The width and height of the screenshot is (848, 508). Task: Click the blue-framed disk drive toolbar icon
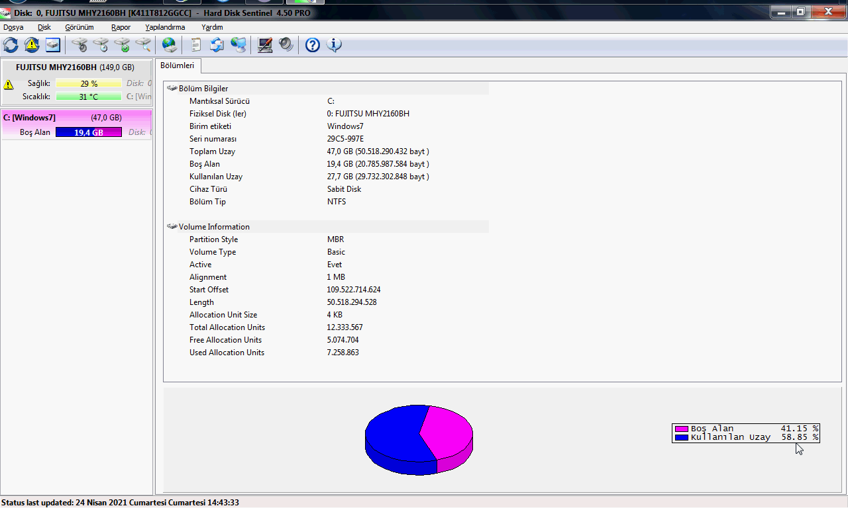pyautogui.click(x=53, y=45)
